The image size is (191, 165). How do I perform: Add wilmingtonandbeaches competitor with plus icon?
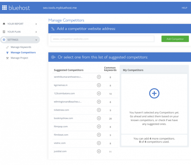[x=99, y=102]
